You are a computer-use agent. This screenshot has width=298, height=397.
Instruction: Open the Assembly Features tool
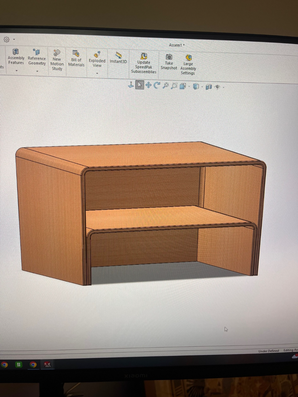coord(16,57)
